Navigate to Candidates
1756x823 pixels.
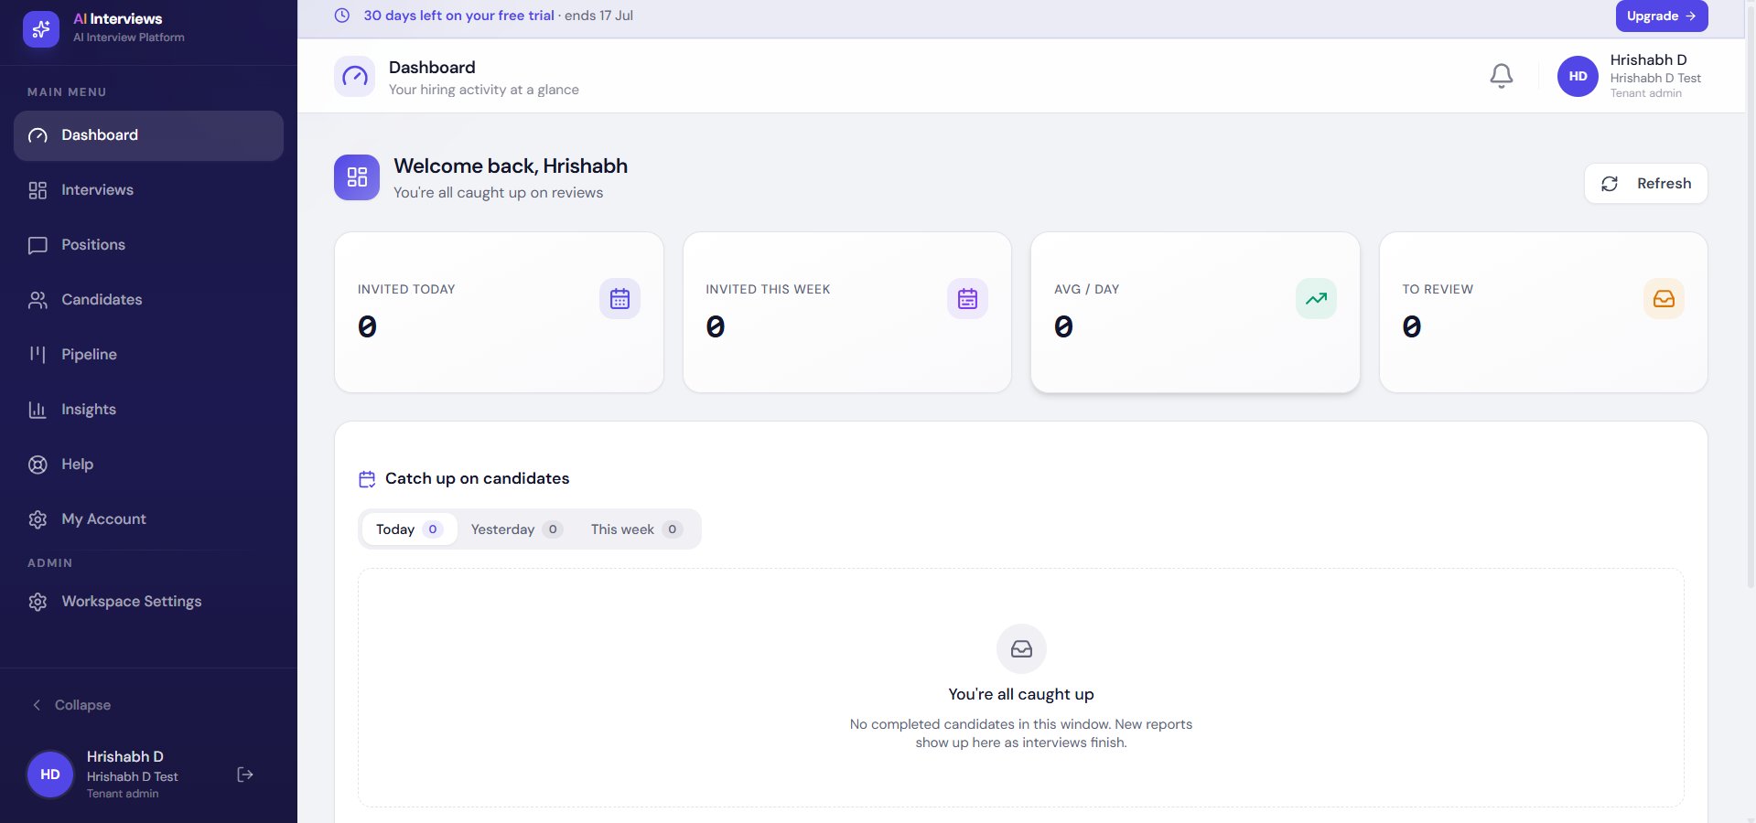(x=148, y=300)
